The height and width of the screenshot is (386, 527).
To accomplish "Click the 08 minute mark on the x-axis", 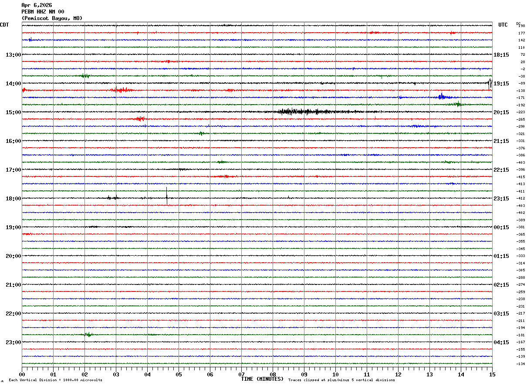I will click(x=273, y=374).
